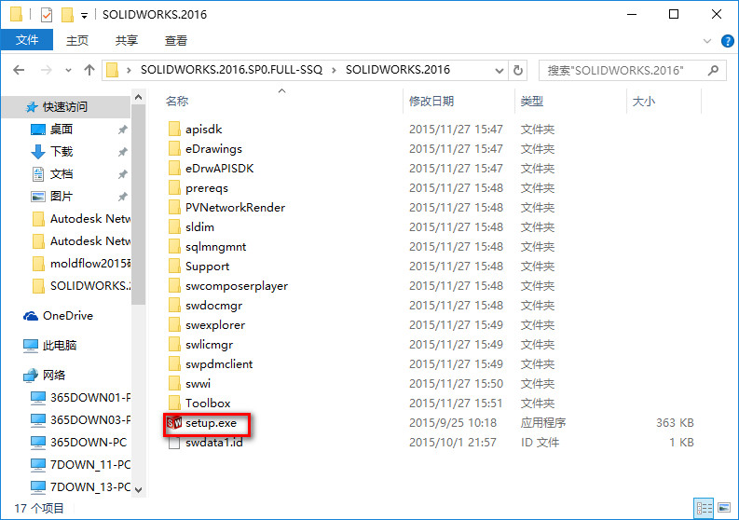The height and width of the screenshot is (520, 739).
Task: Expand the breadcrumb arrow after SOLIDWORKS.2016.SP0.FULL-SSQ
Action: pos(334,70)
